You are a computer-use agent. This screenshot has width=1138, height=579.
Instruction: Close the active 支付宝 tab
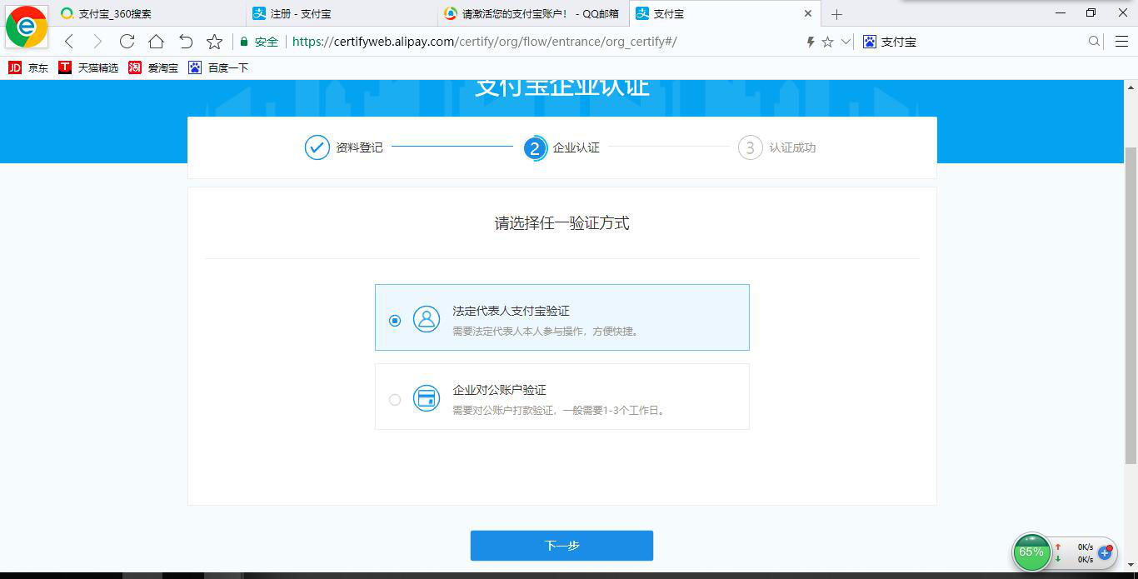pyautogui.click(x=807, y=13)
